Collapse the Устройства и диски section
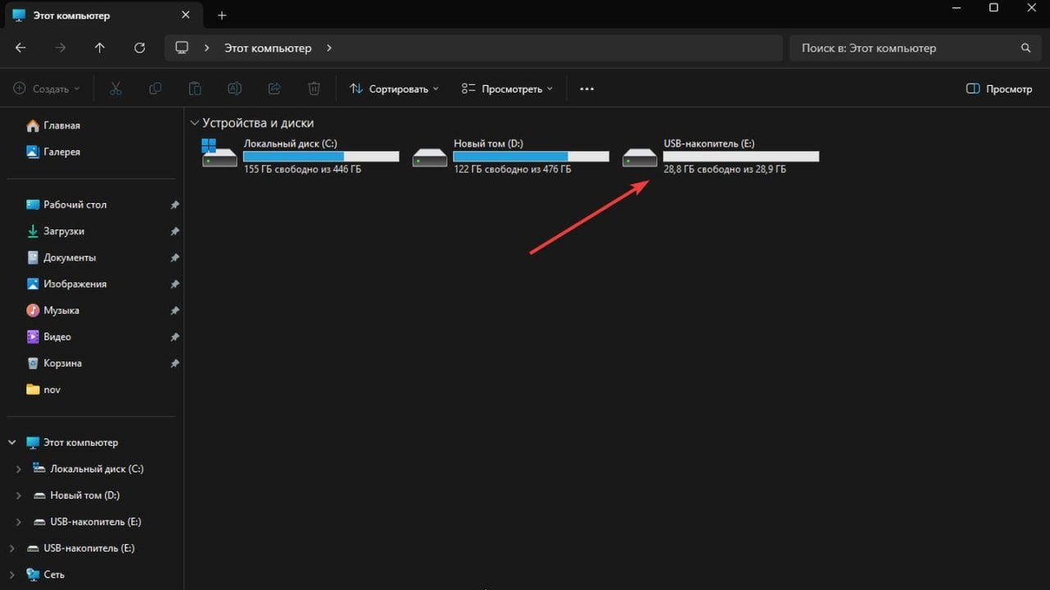 click(x=194, y=123)
